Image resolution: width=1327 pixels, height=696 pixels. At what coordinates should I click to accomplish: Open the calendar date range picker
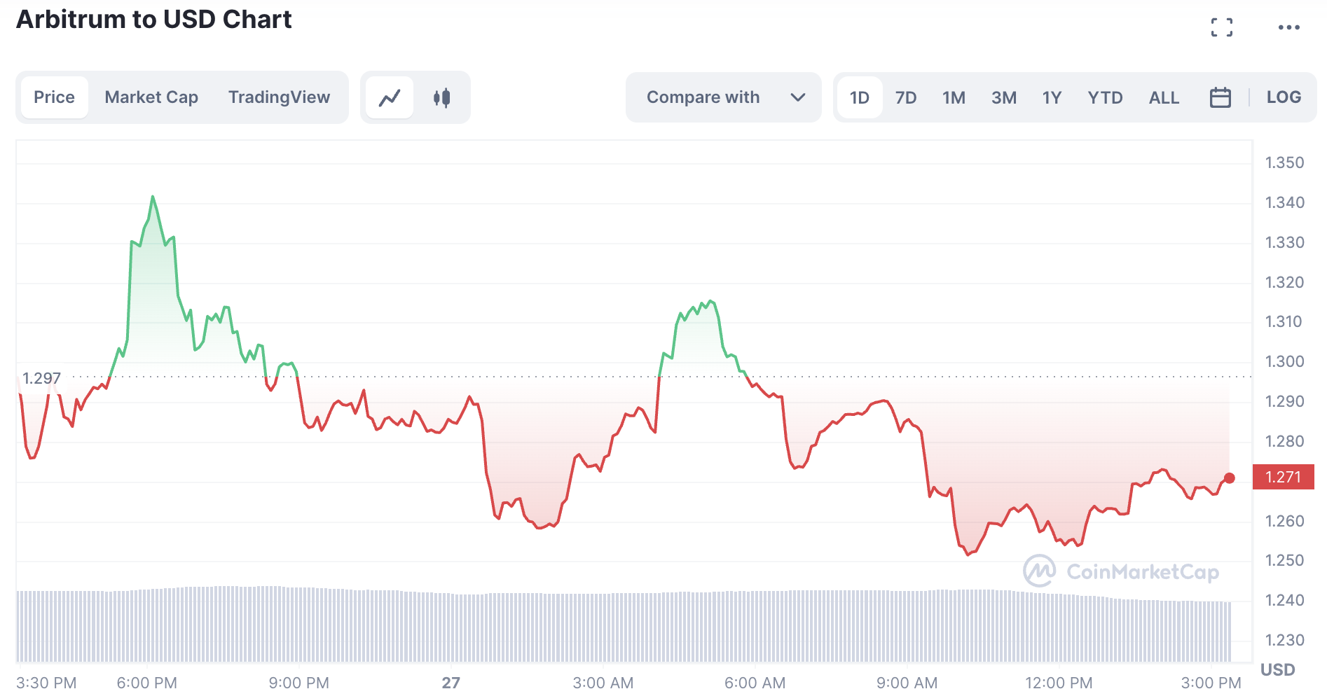[1220, 97]
